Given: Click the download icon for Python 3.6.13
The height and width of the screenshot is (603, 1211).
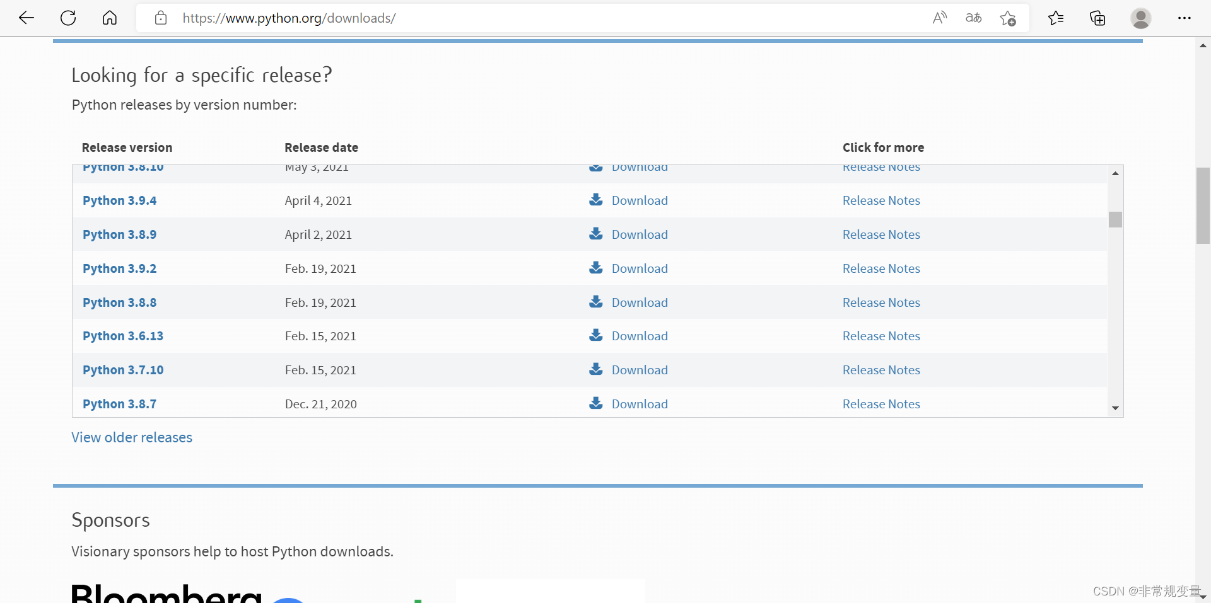Looking at the screenshot, I should [596, 335].
